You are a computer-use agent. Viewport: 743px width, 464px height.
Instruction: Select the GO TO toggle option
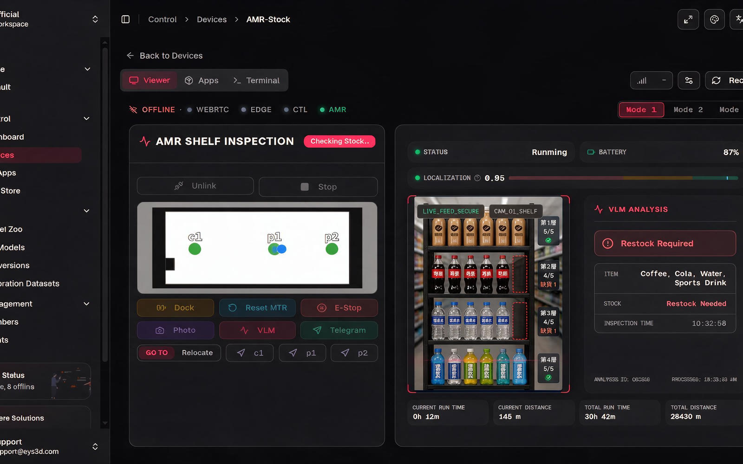click(x=156, y=353)
